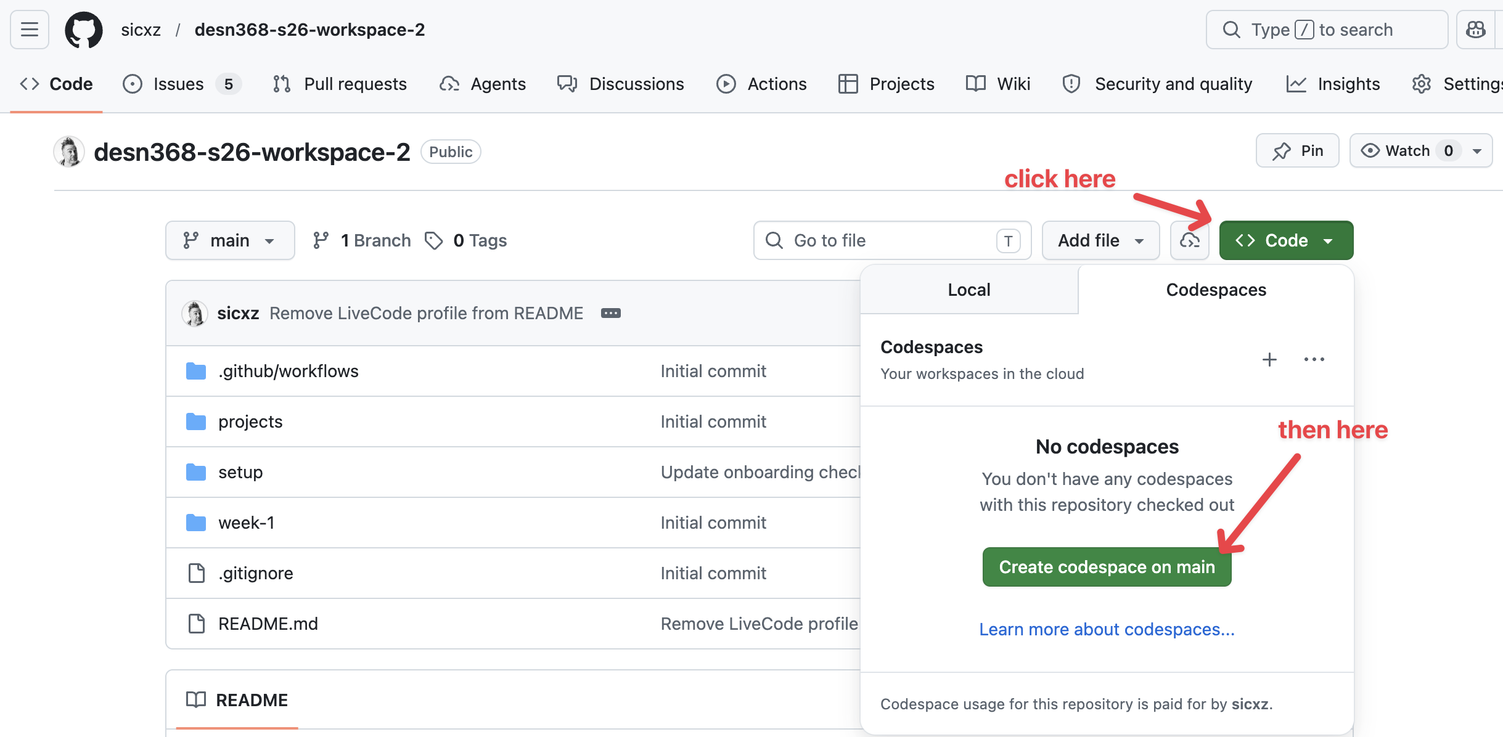Open the agents icon button beside Code
This screenshot has width=1503, height=737.
coord(1190,240)
